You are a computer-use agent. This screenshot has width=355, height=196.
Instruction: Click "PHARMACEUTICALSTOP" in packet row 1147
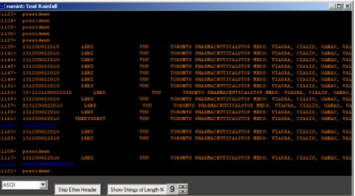(222, 73)
